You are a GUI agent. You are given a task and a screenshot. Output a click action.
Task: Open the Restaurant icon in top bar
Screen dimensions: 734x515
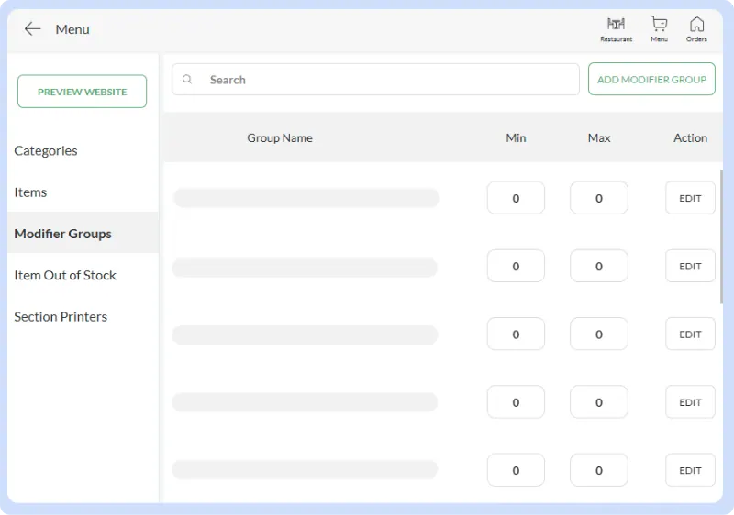pyautogui.click(x=616, y=29)
